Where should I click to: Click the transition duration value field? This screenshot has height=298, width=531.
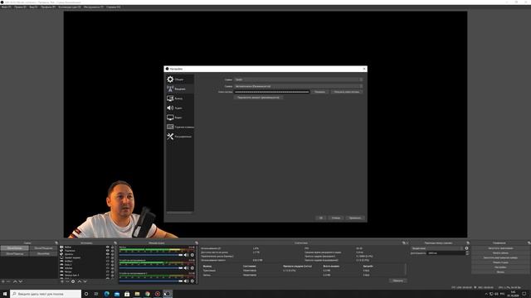446,253
